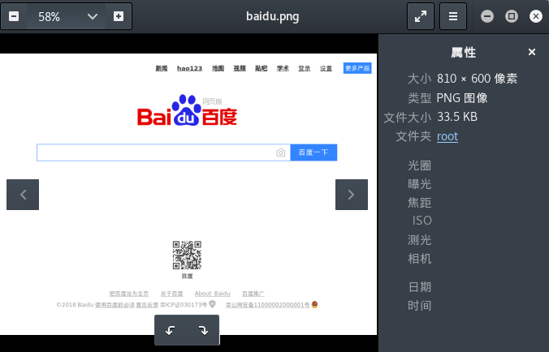Click the 属性 sidebar heading

pyautogui.click(x=463, y=53)
